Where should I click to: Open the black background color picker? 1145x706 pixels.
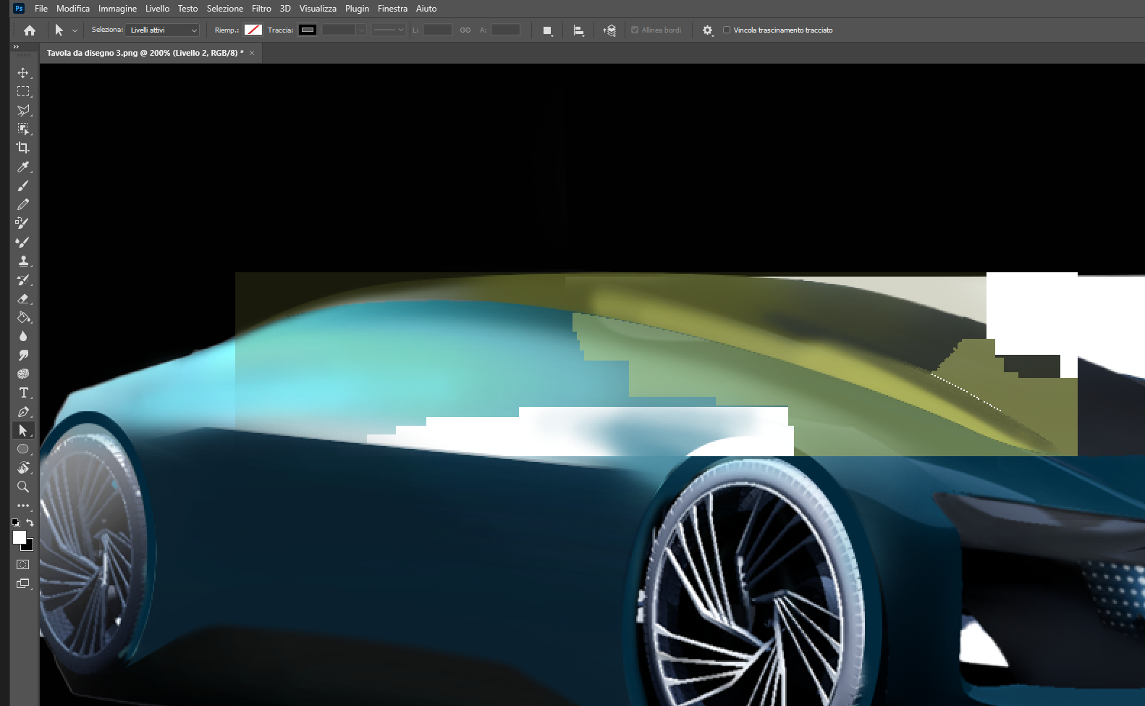[30, 547]
